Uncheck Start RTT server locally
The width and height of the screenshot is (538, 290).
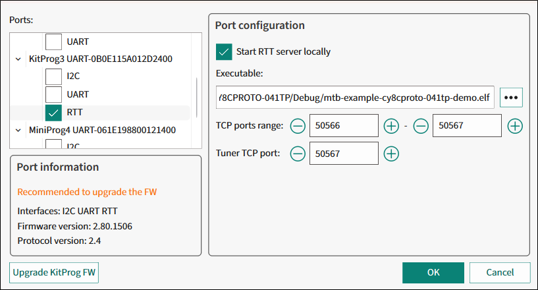pyautogui.click(x=224, y=52)
